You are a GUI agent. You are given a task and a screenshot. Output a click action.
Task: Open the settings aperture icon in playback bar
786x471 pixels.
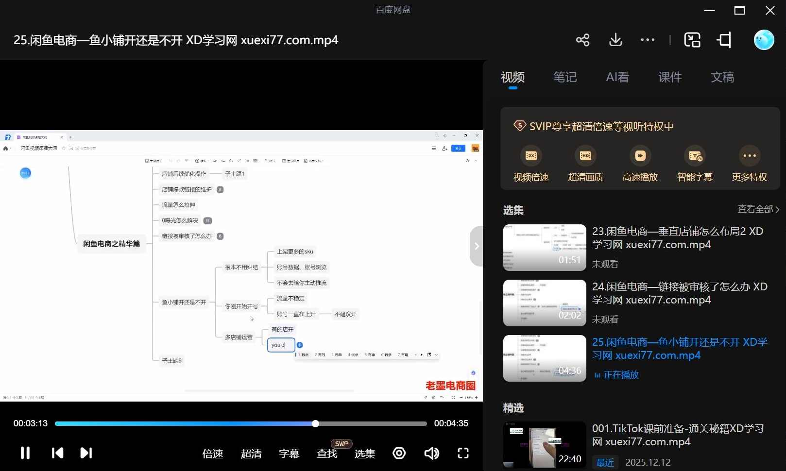(x=399, y=453)
